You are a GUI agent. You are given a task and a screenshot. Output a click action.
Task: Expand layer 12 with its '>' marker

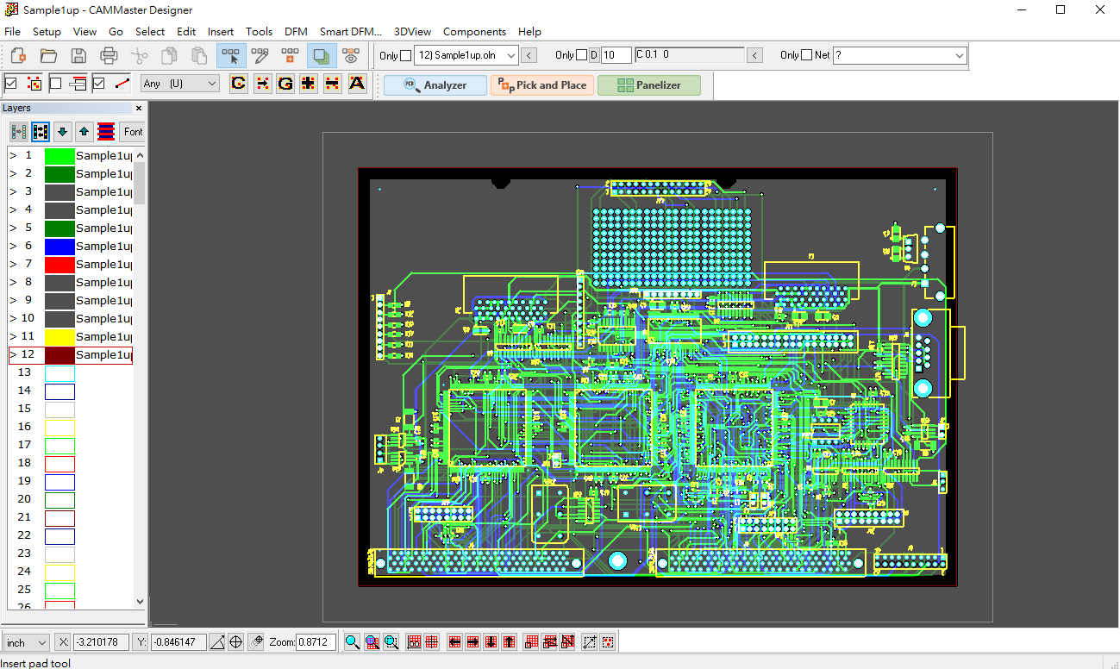[13, 355]
